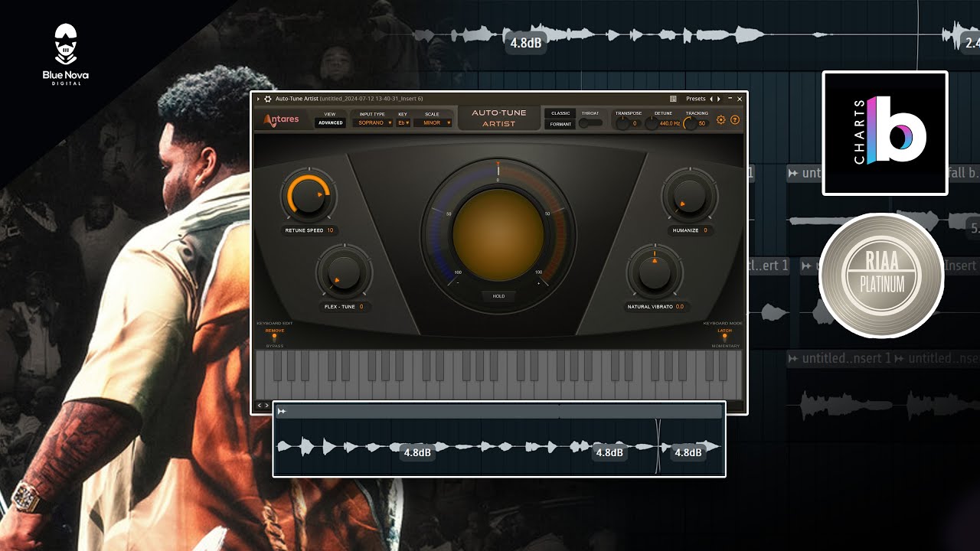Screen dimensions: 980x551
Task: Click audio clip menu icon in highlighted clip
Action: (x=282, y=412)
